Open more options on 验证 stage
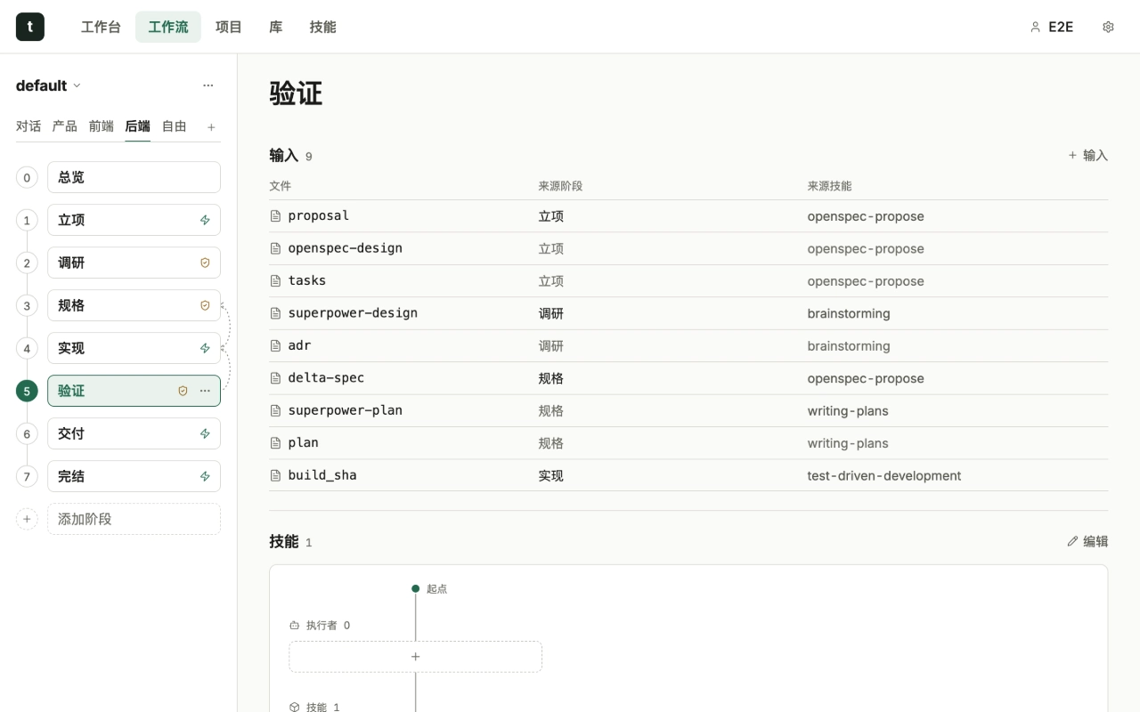 205,391
